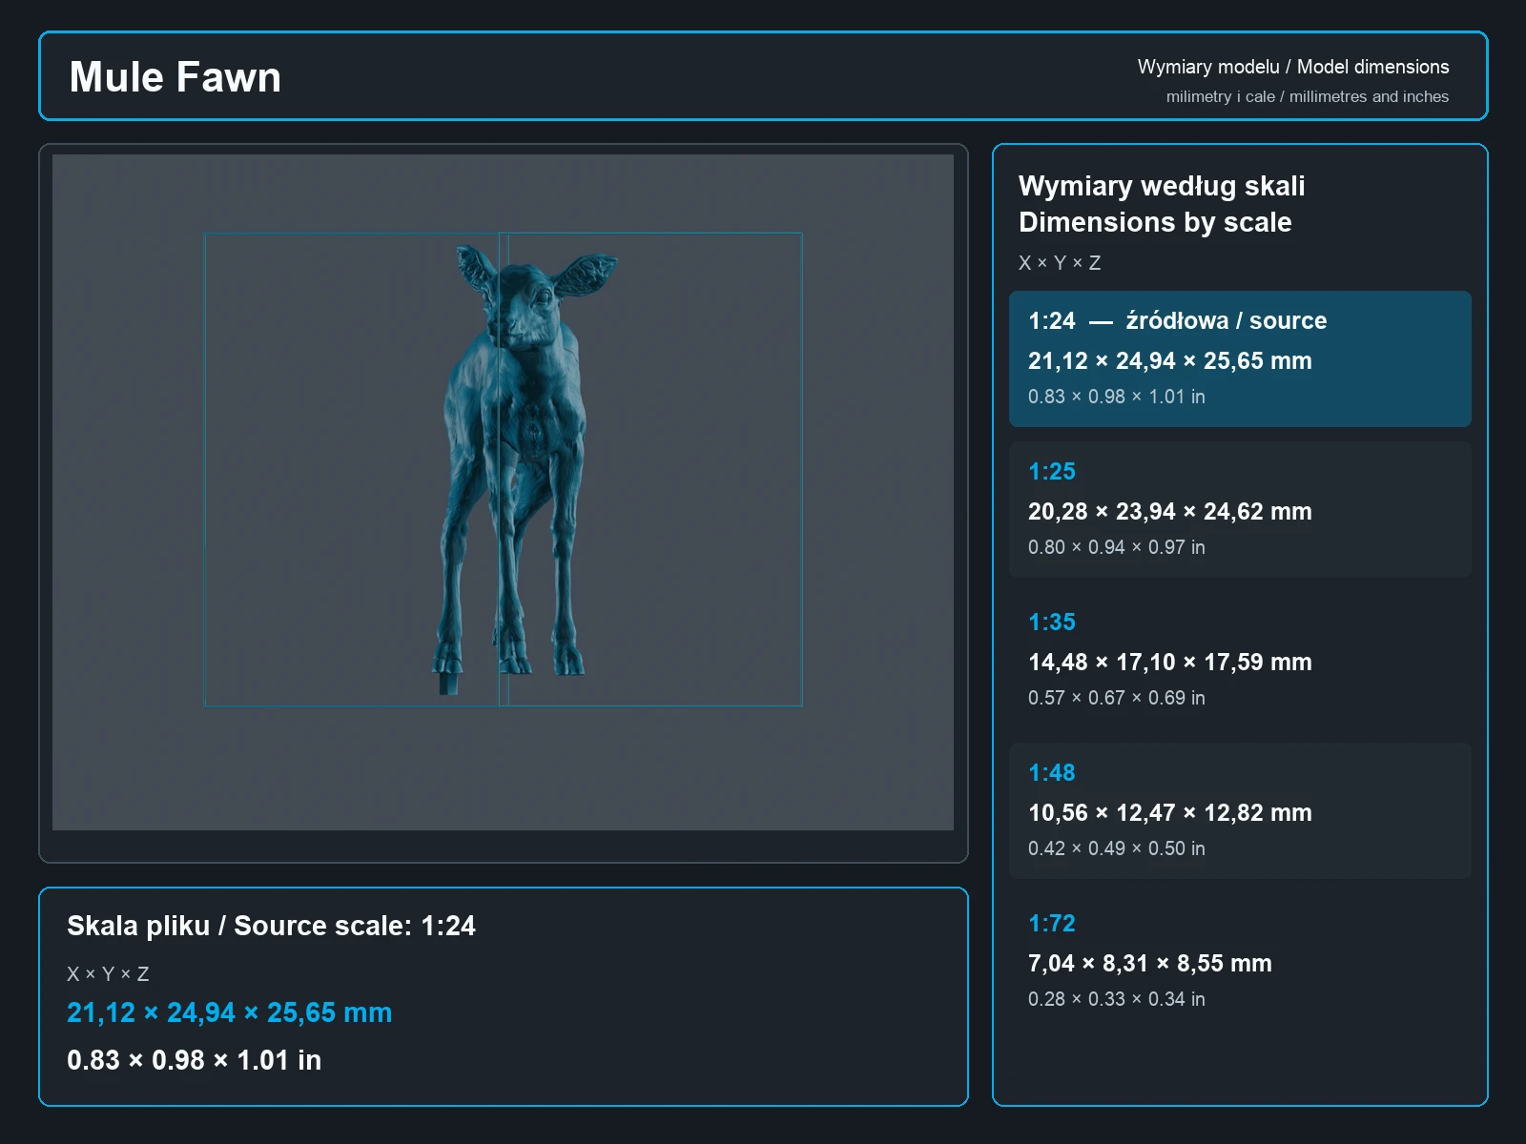Screen dimensions: 1526x1144
Task: Click '0.80 × 0.94 × 0.97 in' value
Action: click(1117, 547)
